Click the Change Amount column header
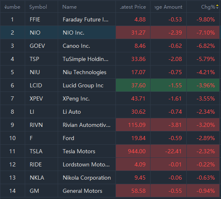Viewport: 221px width, 199px height. [x=168, y=7]
